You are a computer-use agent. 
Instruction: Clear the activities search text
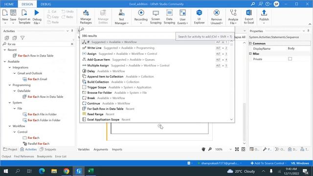[72, 44]
